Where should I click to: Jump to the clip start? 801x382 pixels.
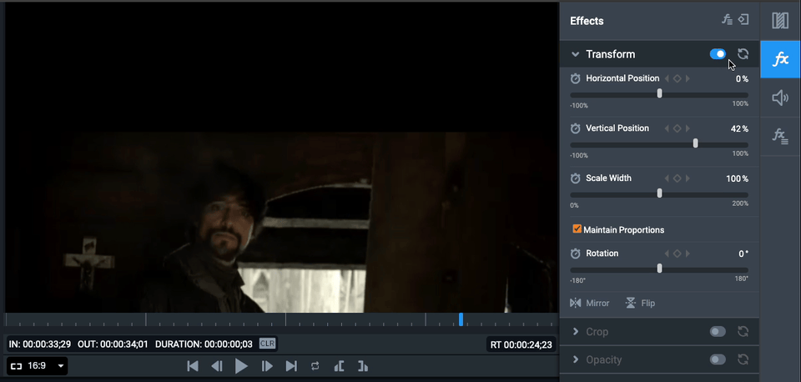pos(193,366)
